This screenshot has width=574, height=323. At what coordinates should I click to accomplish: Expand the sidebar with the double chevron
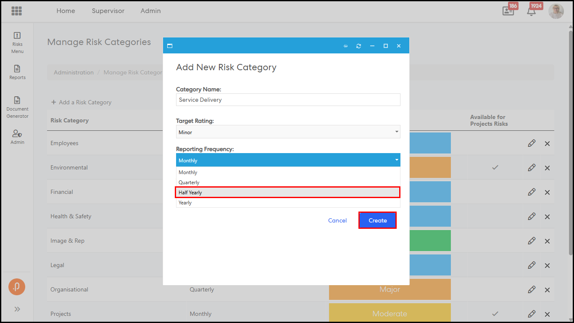coord(17,309)
